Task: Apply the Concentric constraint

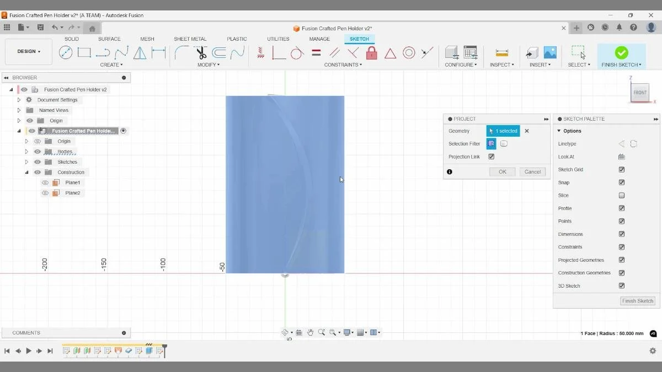Action: (409, 52)
